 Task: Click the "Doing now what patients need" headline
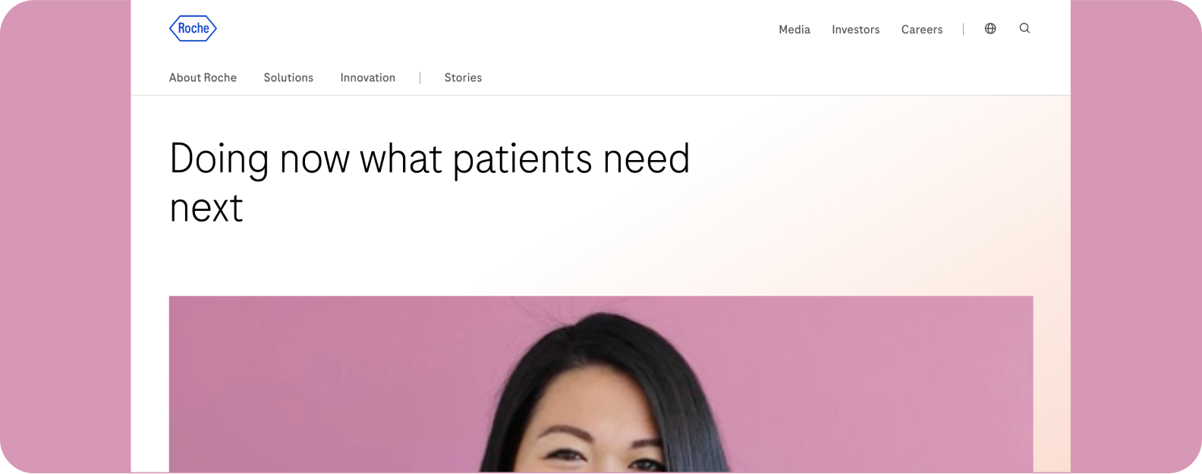click(430, 159)
